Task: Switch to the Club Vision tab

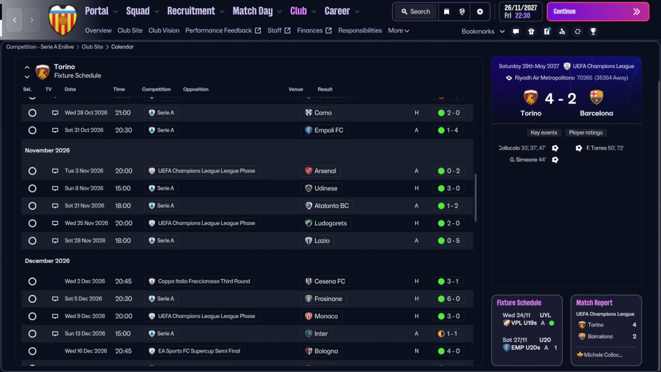Action: click(164, 30)
